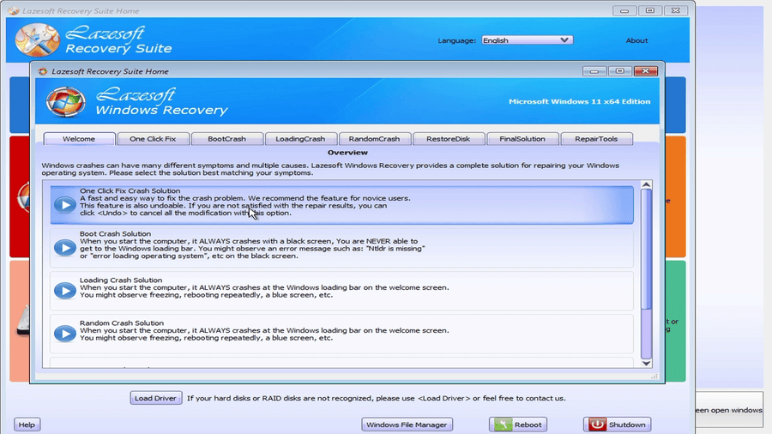The image size is (772, 434).
Task: Select the 'Random Crash Solution' title text
Action: point(122,322)
